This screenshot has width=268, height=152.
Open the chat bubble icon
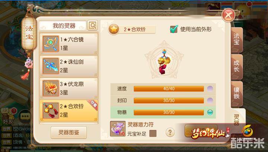tap(25, 116)
